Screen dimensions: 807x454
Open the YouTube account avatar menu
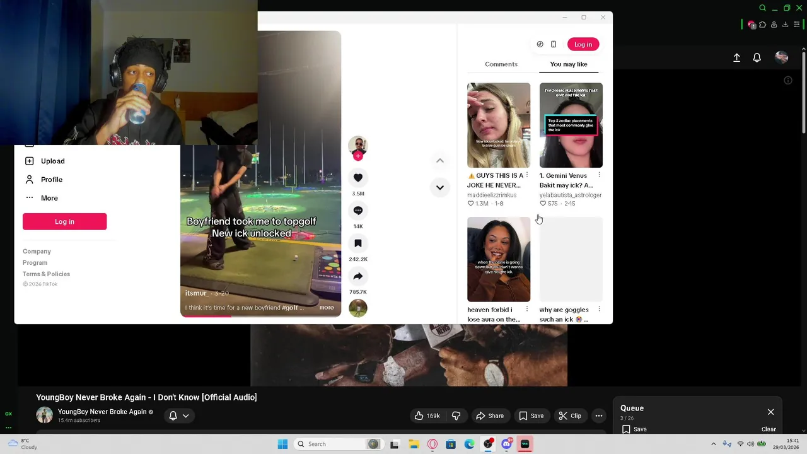click(x=782, y=57)
